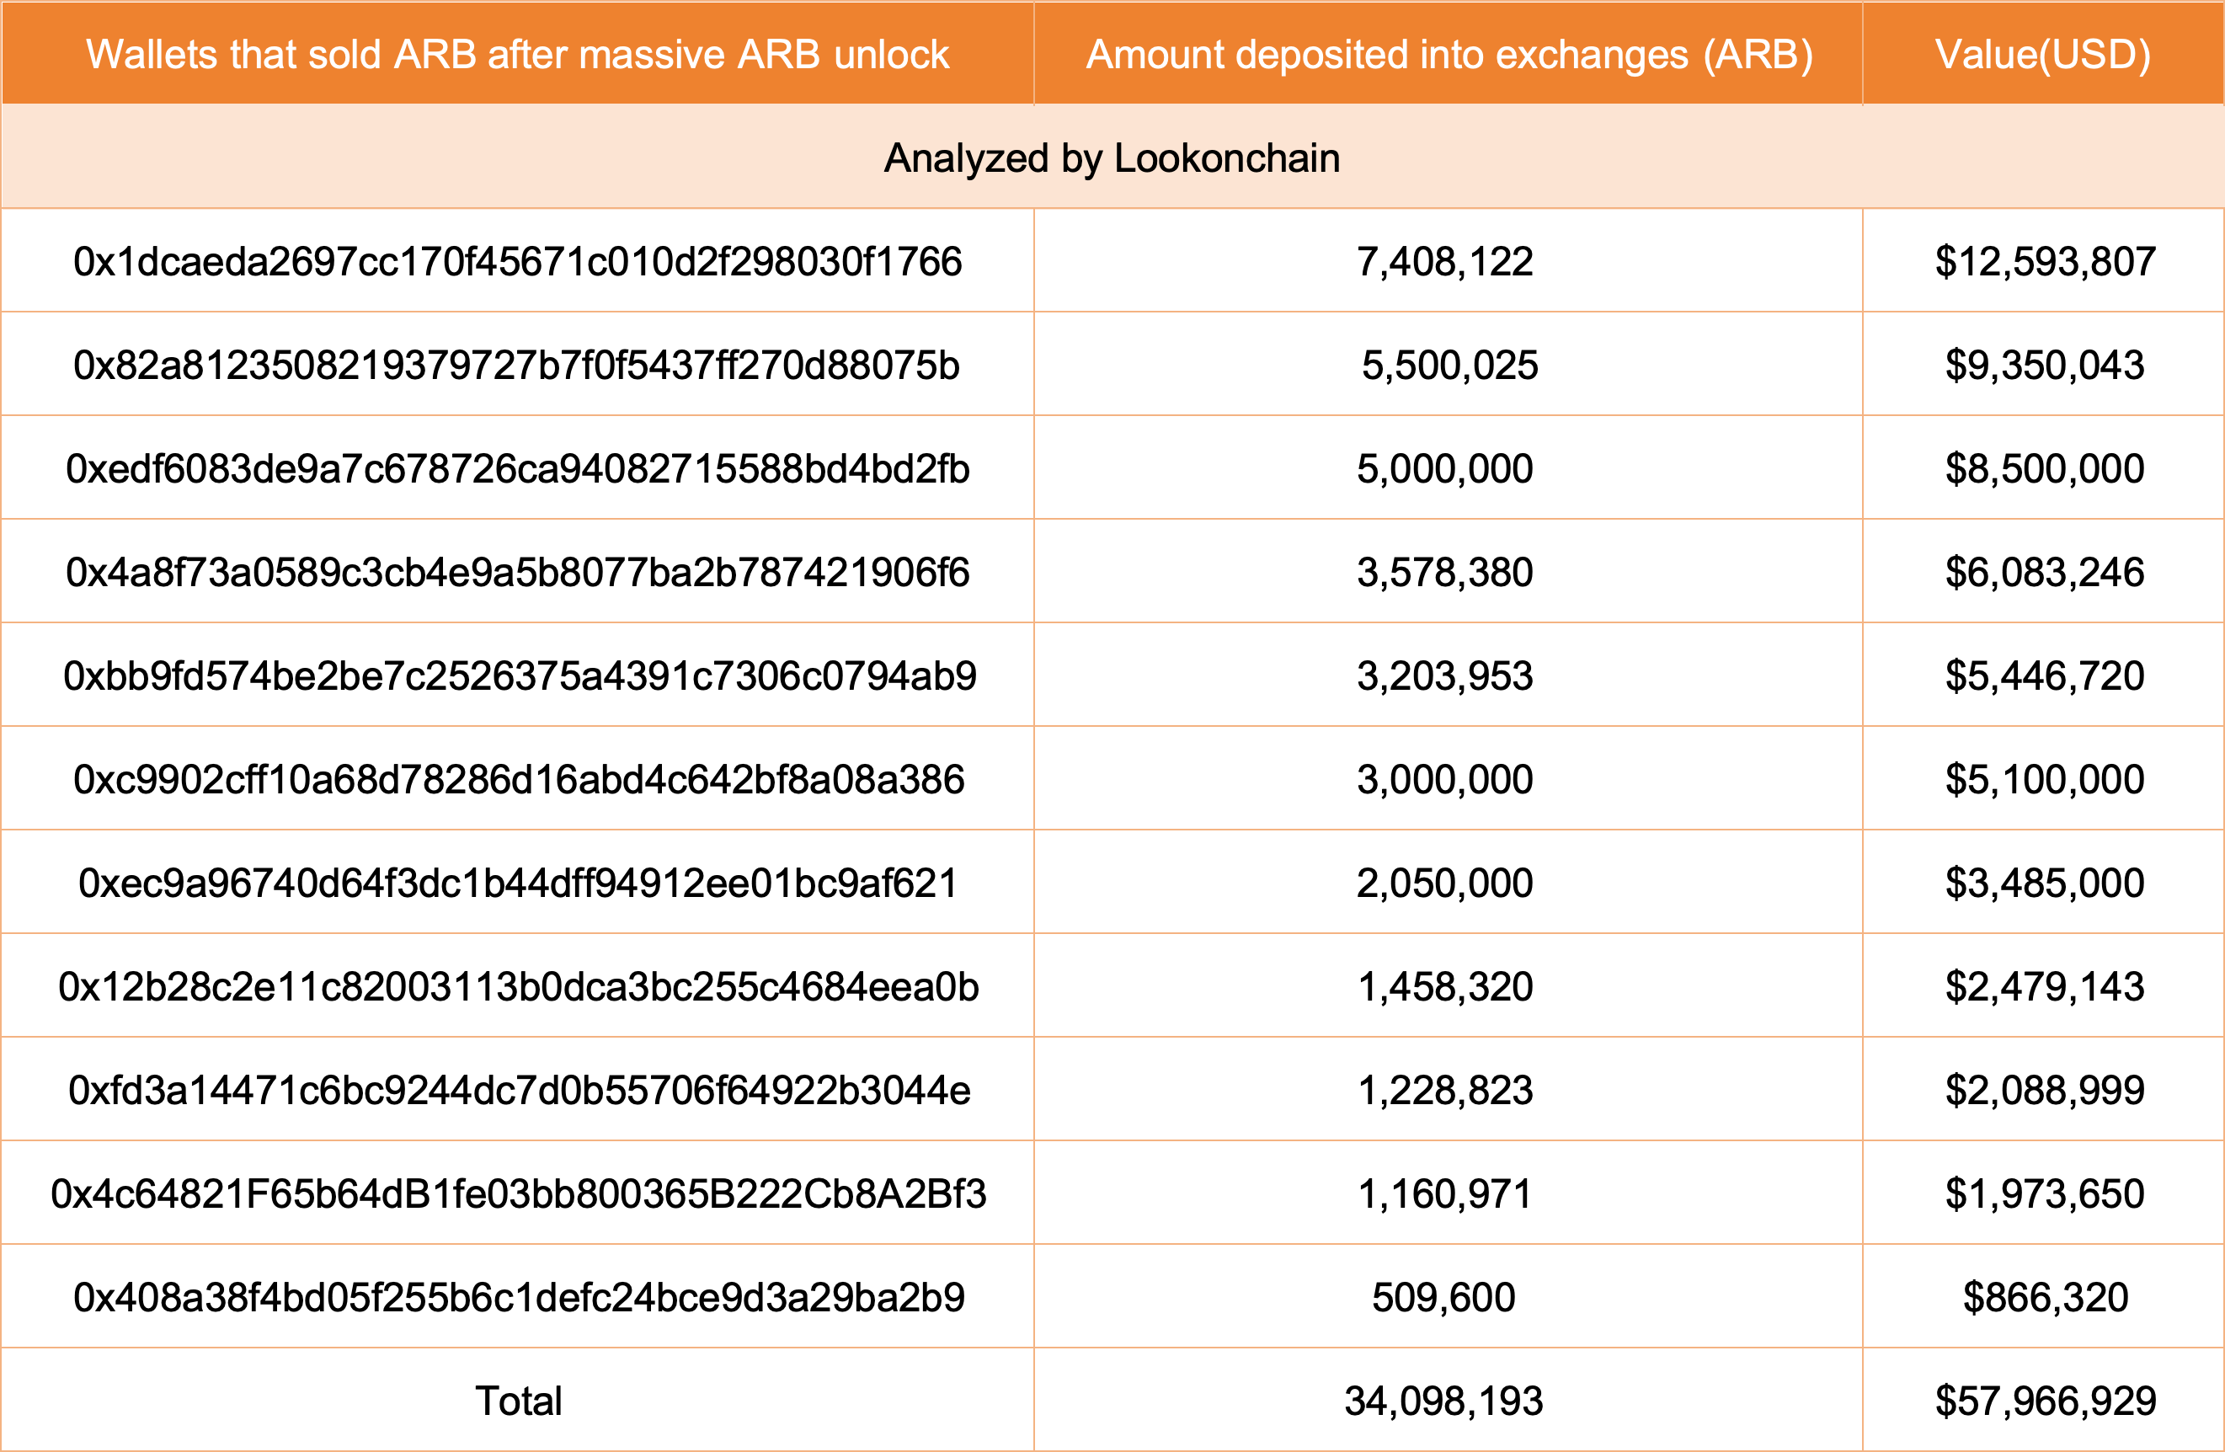Click the total value $57,966,929
Screen dimensions: 2225x1452
tap(2045, 1401)
